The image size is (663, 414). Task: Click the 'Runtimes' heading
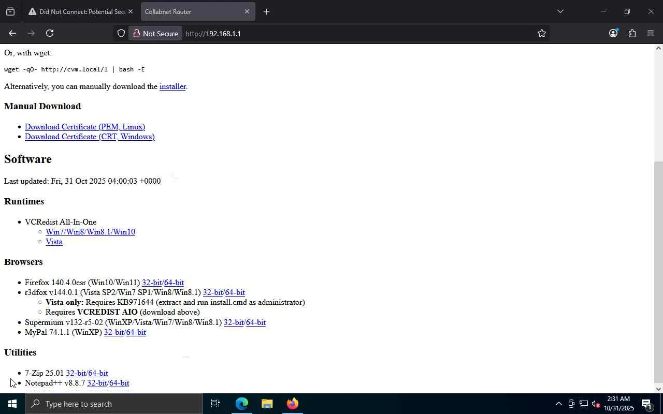coord(24,201)
